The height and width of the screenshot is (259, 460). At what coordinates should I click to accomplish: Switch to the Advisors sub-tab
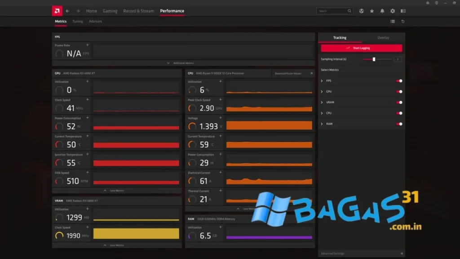coord(95,22)
